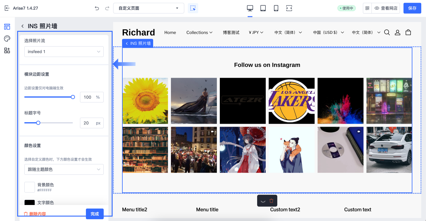The width and height of the screenshot is (426, 221).
Task: Hide the INS photo wall section
Action: [263, 201]
